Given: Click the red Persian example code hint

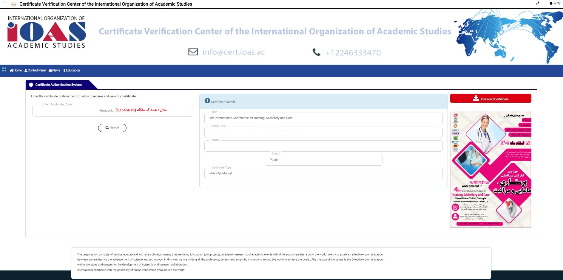Looking at the screenshot, I should (x=141, y=110).
